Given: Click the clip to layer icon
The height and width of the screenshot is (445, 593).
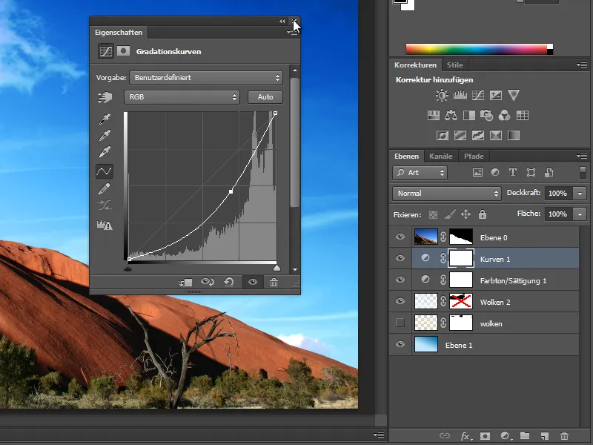Looking at the screenshot, I should [x=186, y=283].
